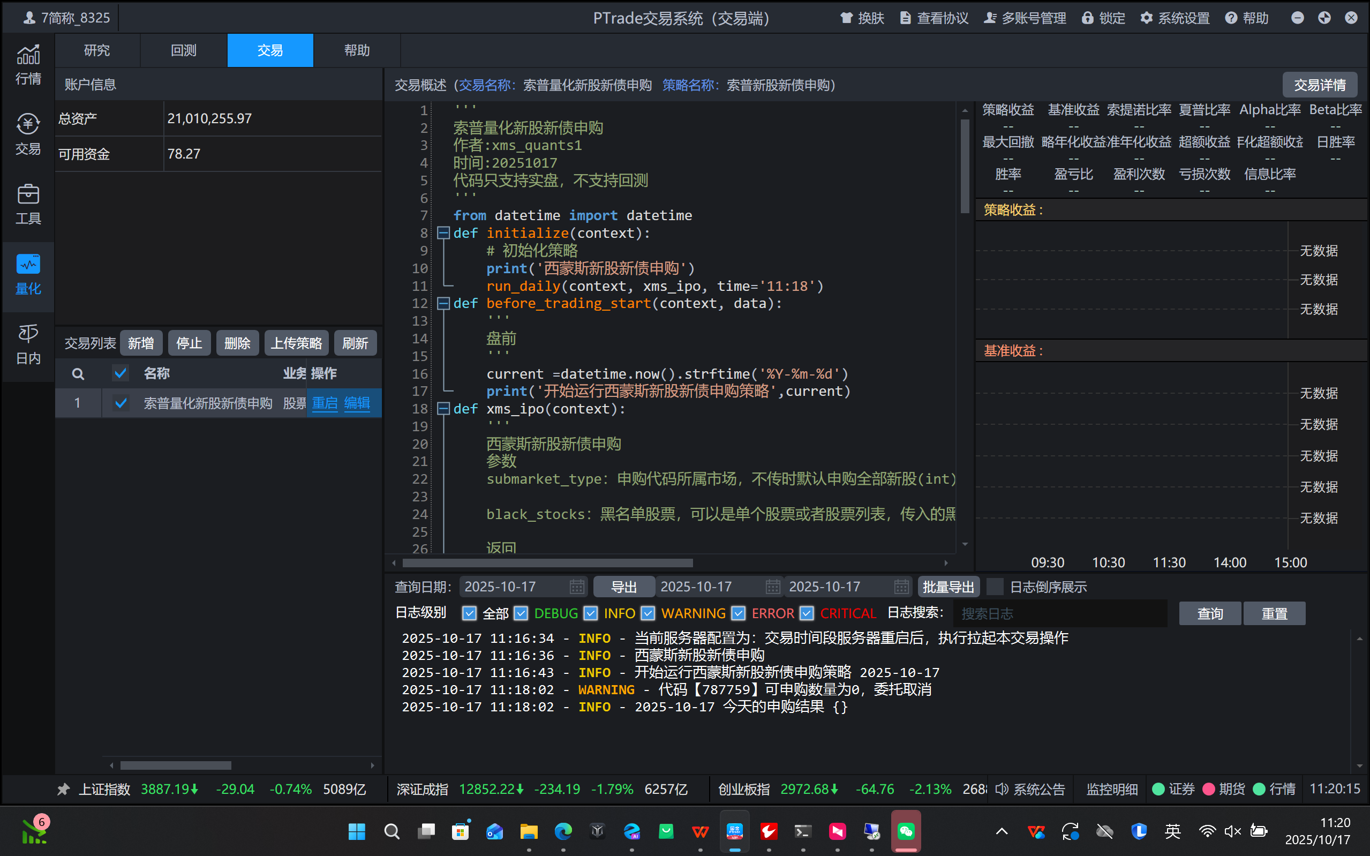This screenshot has height=856, width=1370.
Task: Open WeChat from the taskbar
Action: point(906,831)
